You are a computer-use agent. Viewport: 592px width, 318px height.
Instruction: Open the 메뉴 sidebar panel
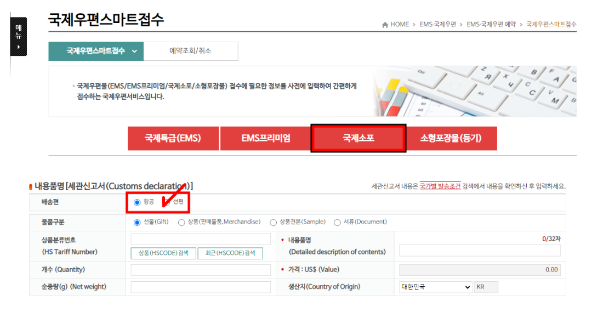click(x=18, y=37)
